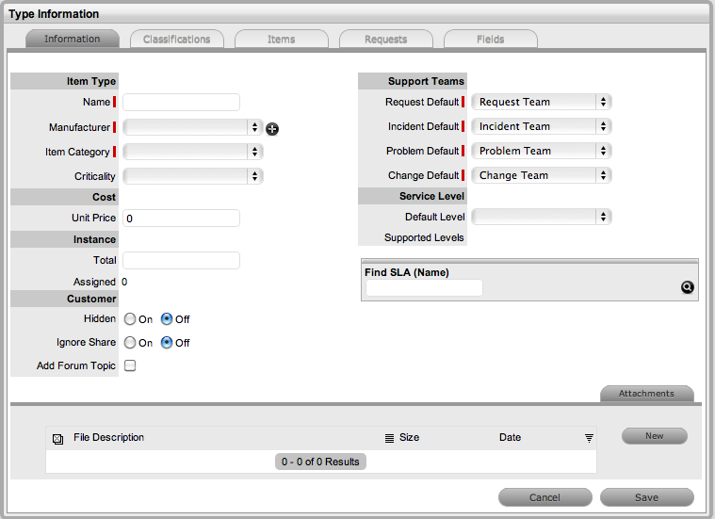
Task: Click the Find SLA search magnifier icon
Action: [687, 287]
